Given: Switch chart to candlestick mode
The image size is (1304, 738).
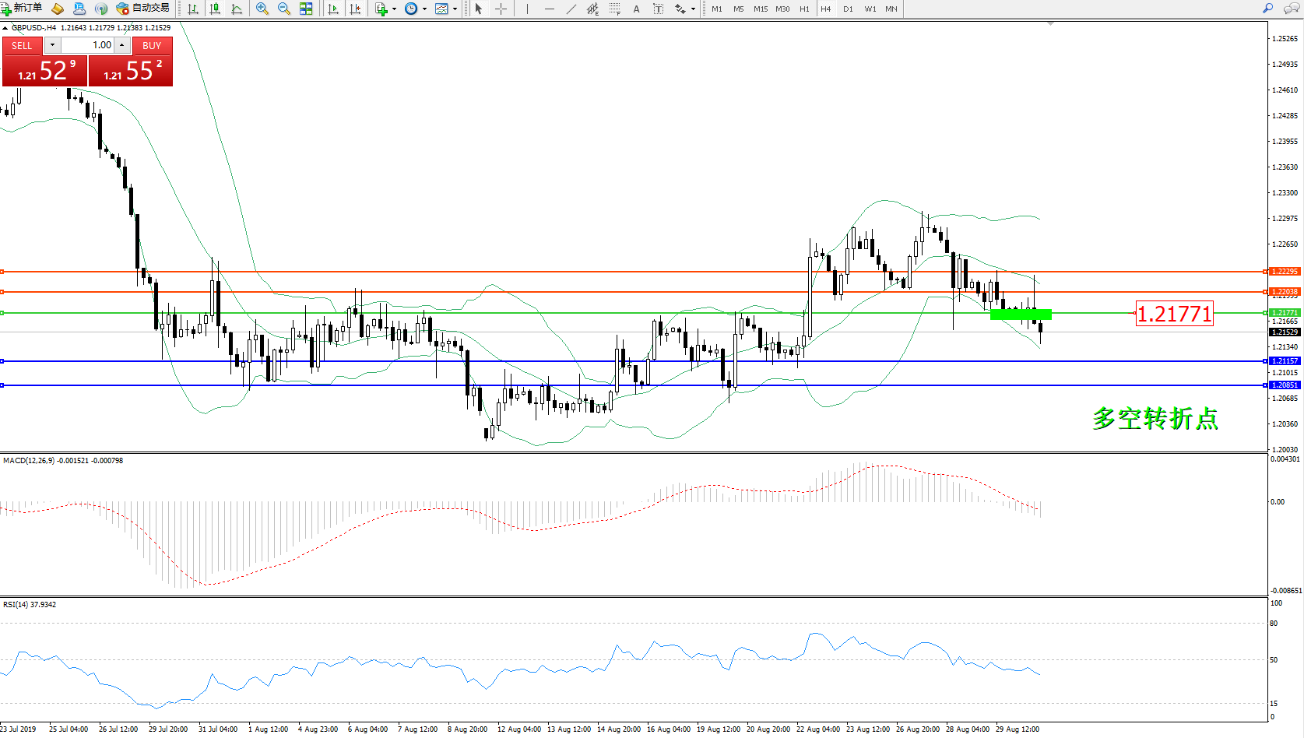Looking at the screenshot, I should pyautogui.click(x=215, y=9).
